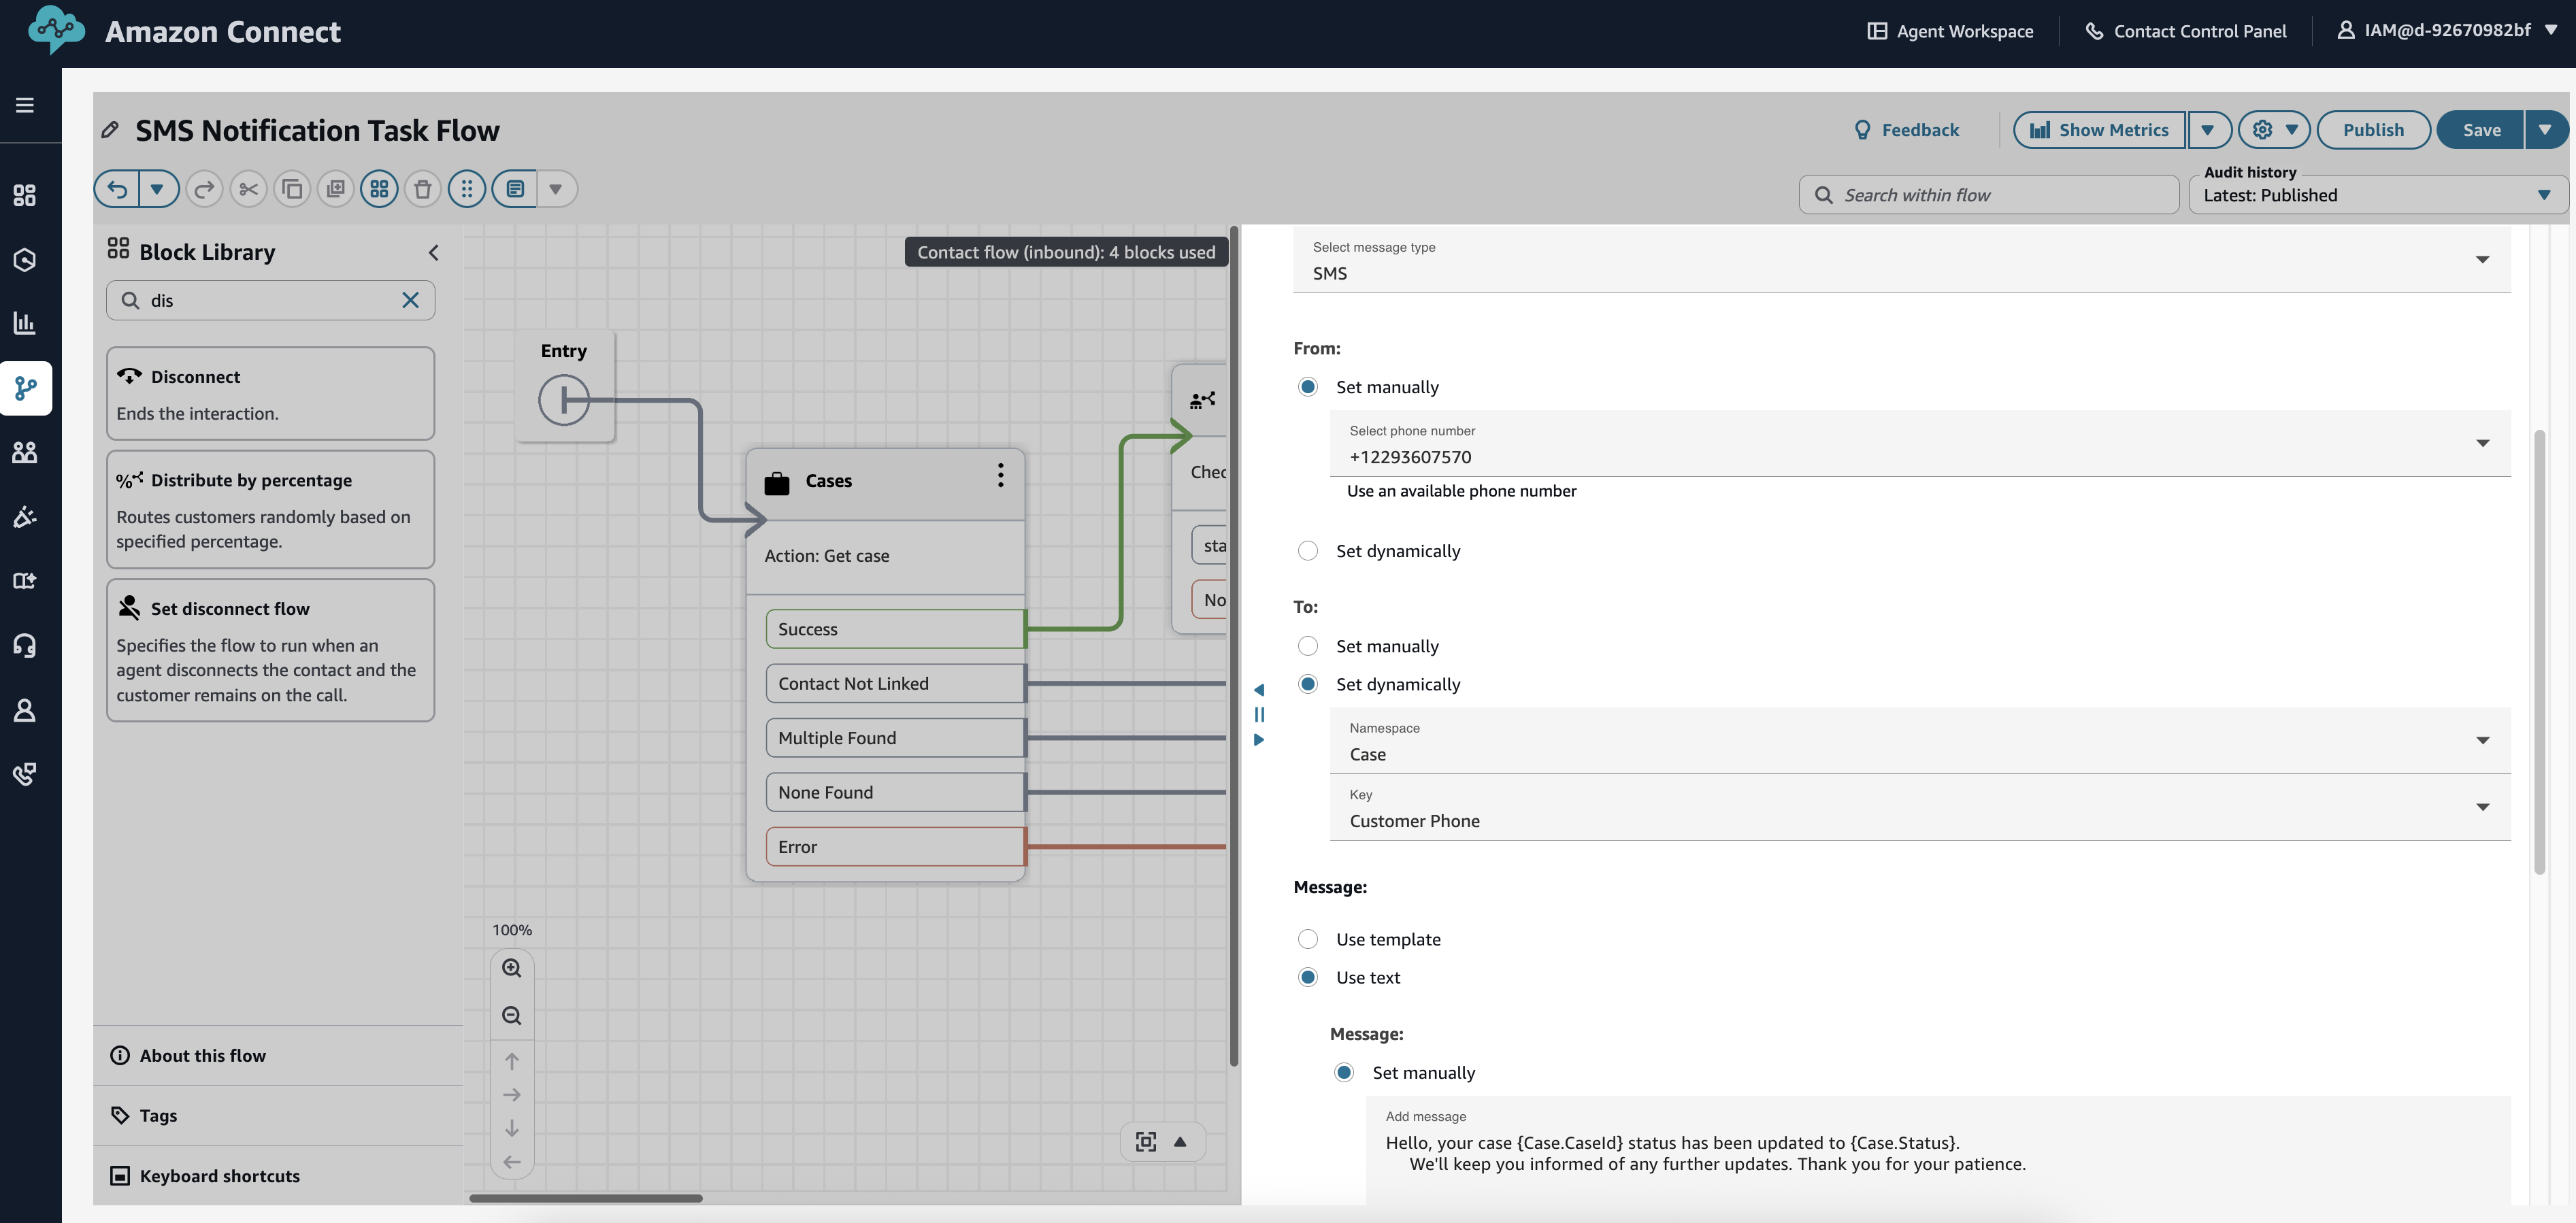
Task: Click the trash delete icon in toolbar
Action: [x=422, y=189]
